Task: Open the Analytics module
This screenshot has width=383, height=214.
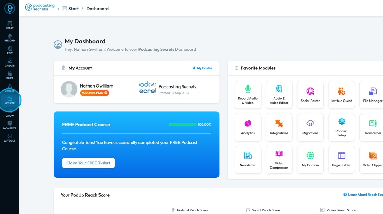Action: point(248,127)
